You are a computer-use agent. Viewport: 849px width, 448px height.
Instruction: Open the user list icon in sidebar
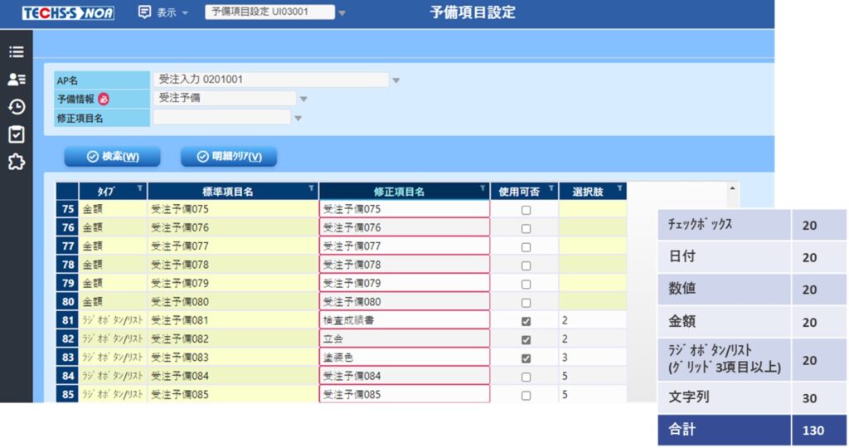[17, 79]
